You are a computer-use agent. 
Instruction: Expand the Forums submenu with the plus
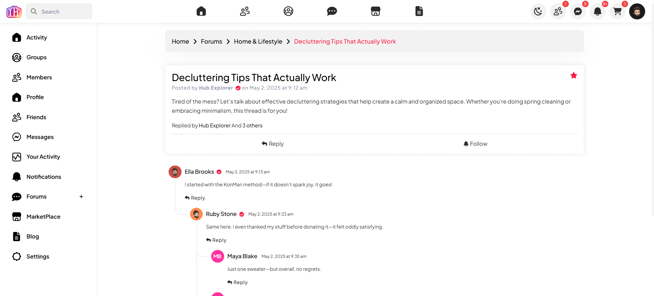pyautogui.click(x=81, y=197)
